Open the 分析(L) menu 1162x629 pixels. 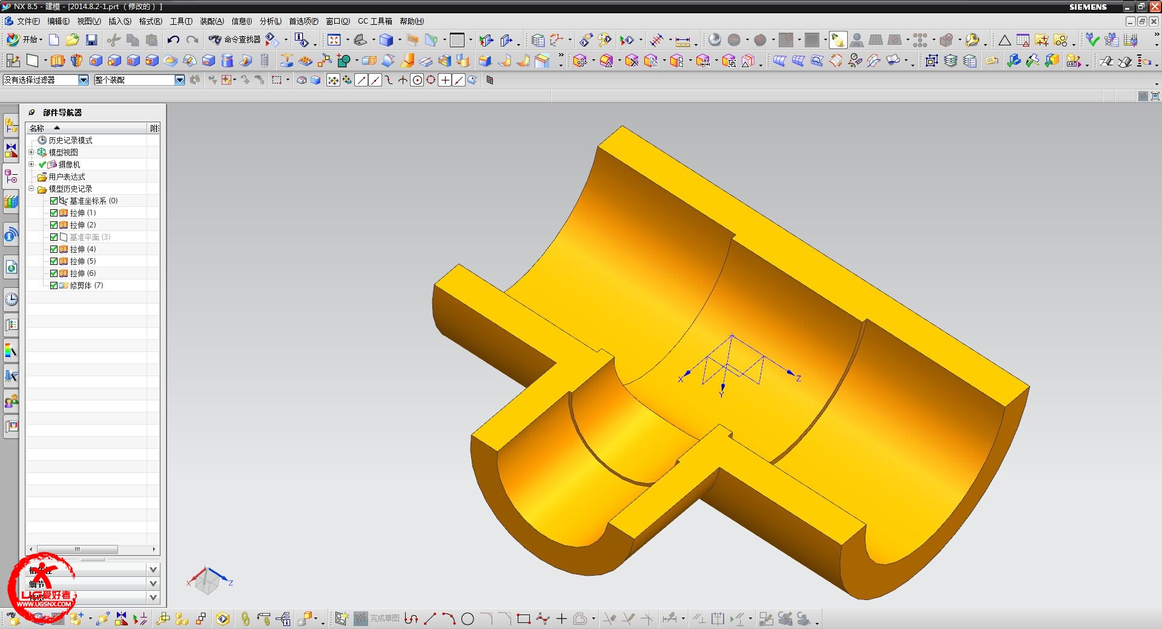271,21
